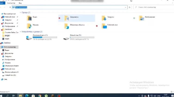Image resolution: width=174 pixels, height=97 pixels.
Task: Open the notification center icon
Action: point(172,96)
